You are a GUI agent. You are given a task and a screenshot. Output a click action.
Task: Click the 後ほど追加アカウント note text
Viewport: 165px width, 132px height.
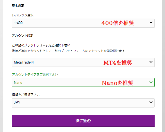point(68,51)
